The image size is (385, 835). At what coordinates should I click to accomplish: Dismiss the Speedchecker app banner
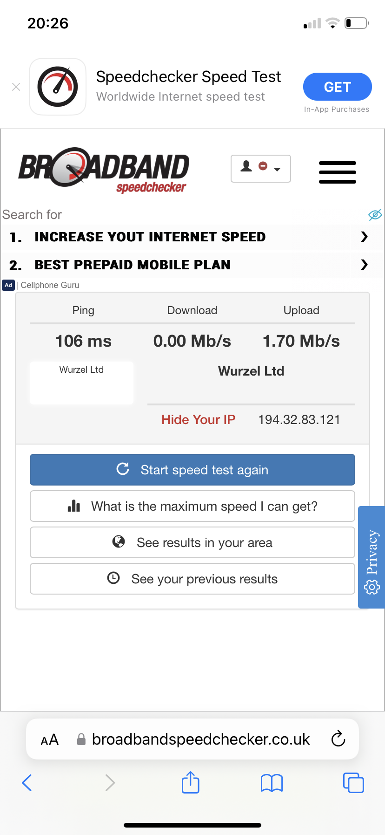point(16,87)
